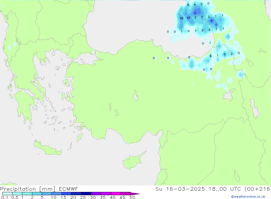Click the "18..00" time text
Screen dimensions: 271x199
click(x=217, y=189)
